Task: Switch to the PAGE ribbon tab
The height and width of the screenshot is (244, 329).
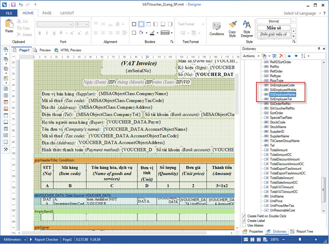Action: tap(47, 13)
